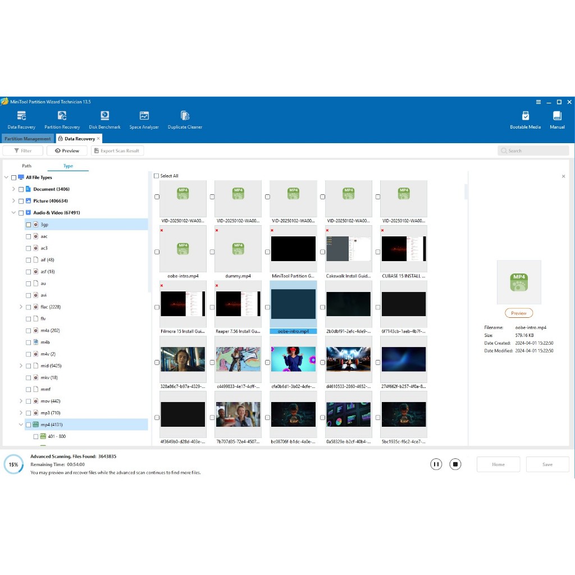Screen dimensions: 575x575
Task: Click into the Search field
Action: click(x=533, y=151)
